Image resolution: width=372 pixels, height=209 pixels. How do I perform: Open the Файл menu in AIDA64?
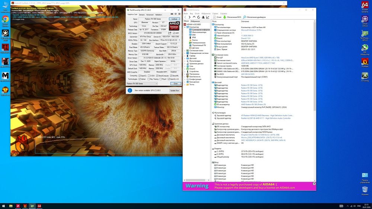coord(186,13)
